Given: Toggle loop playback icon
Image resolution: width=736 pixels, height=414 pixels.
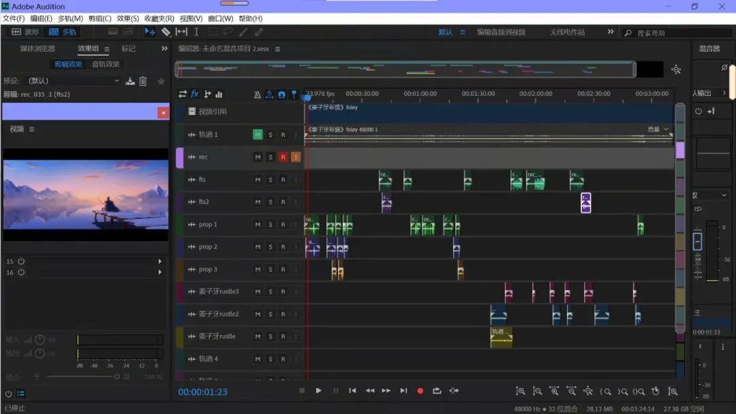Looking at the screenshot, I should click(437, 391).
